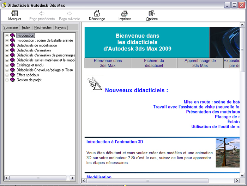Click the tree thumbnail image
Viewport: 247px width, 186px height.
[228, 153]
